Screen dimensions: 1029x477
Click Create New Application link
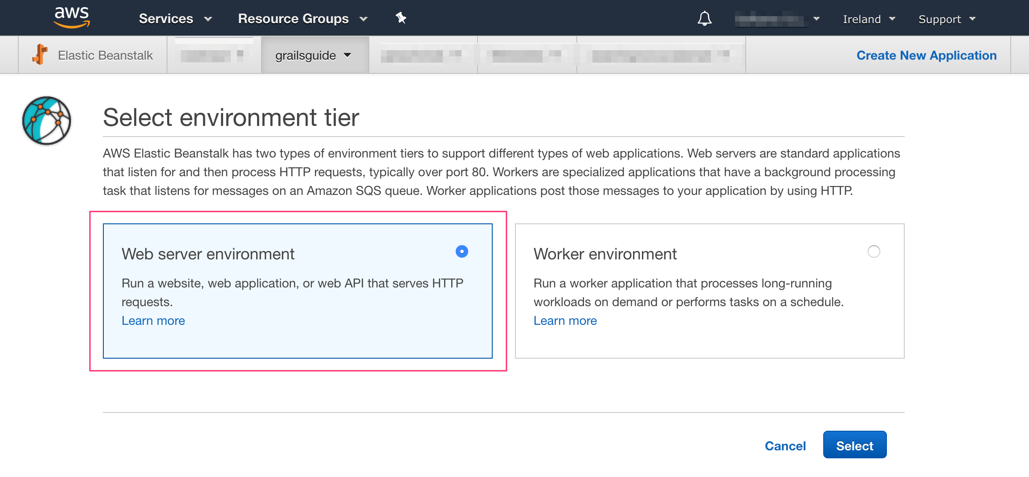click(x=927, y=55)
